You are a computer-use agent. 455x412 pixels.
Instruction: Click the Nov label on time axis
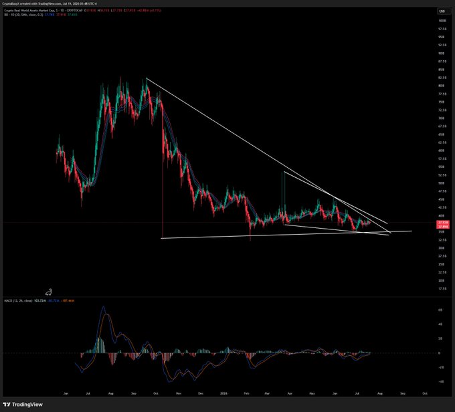pyautogui.click(x=179, y=393)
